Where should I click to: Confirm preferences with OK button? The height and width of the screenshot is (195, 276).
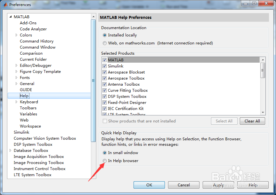coord(149,185)
